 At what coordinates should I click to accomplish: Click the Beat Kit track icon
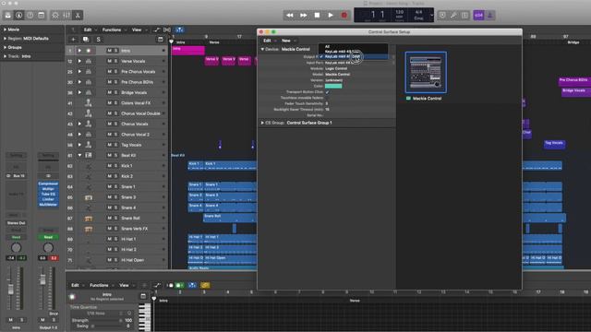(x=89, y=155)
